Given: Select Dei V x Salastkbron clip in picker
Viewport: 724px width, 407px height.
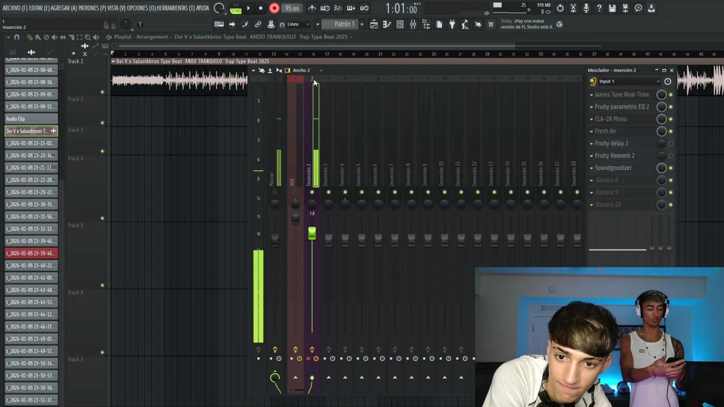Looking at the screenshot, I should pos(31,131).
